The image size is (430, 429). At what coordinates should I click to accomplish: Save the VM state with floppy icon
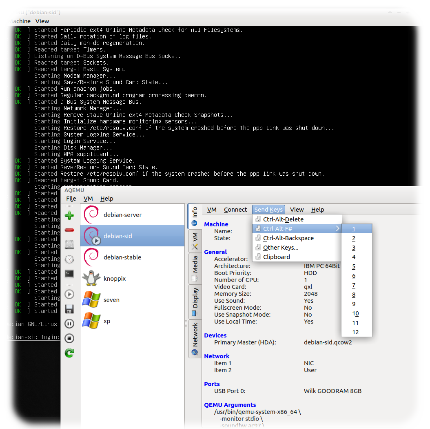pos(69,309)
